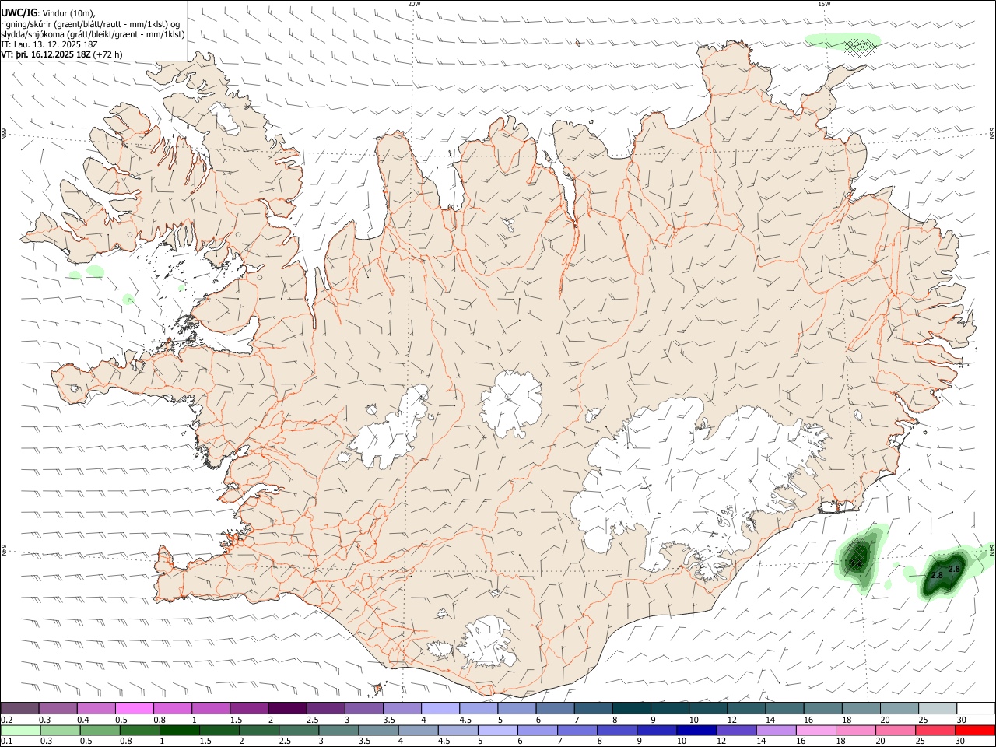Click the 'slydda/snjókoma' legend description line
The width and height of the screenshot is (996, 747).
[x=93, y=34]
